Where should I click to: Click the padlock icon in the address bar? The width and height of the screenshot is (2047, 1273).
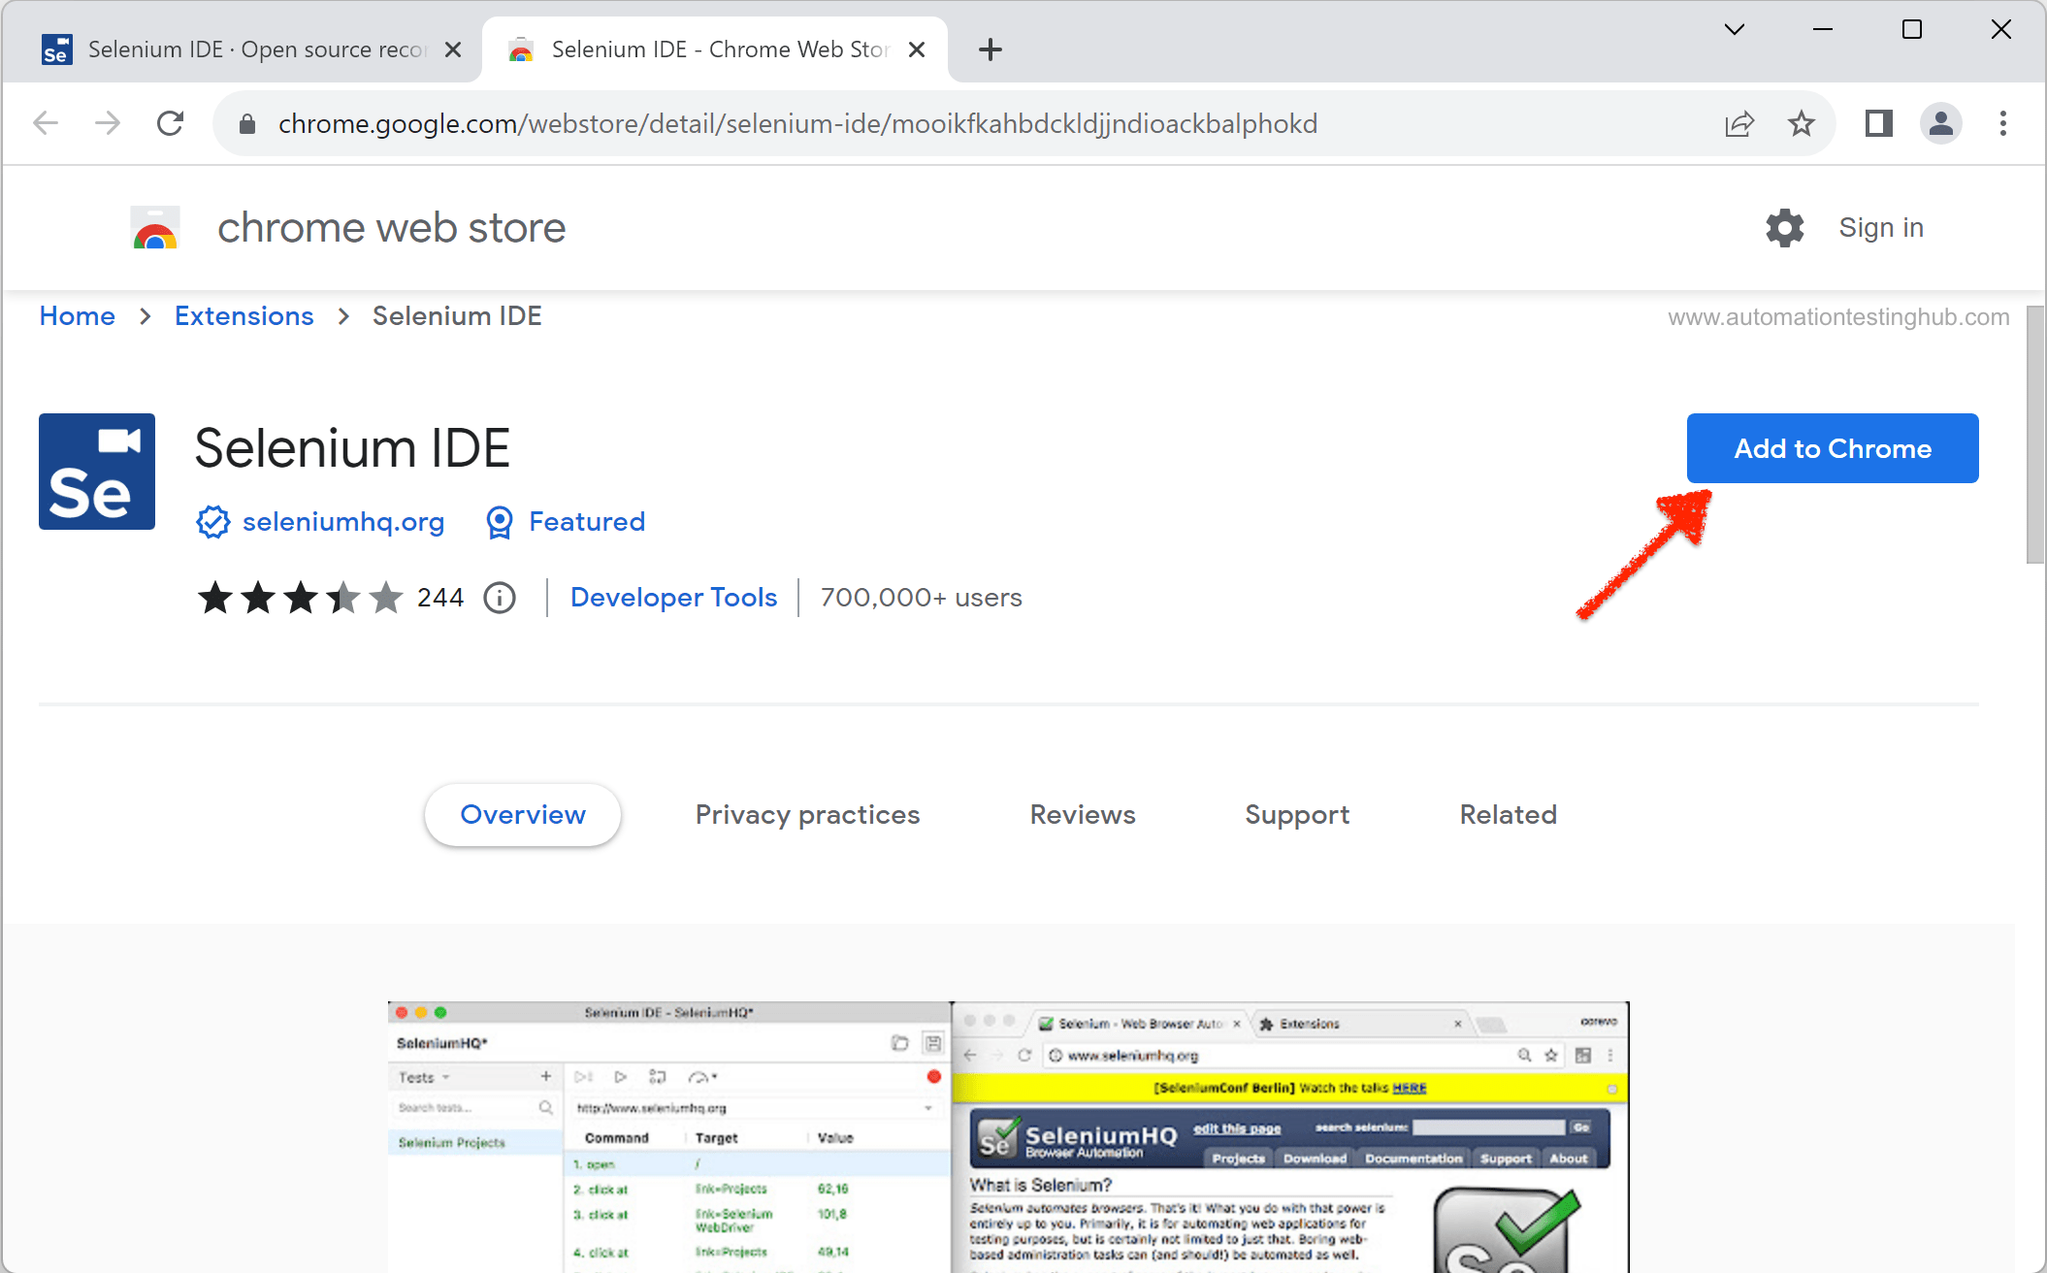click(246, 123)
